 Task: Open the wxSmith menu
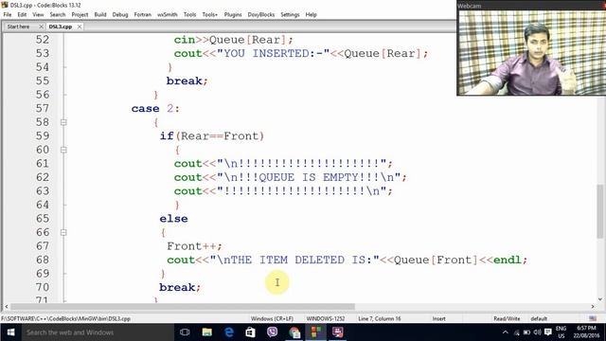tap(168, 15)
